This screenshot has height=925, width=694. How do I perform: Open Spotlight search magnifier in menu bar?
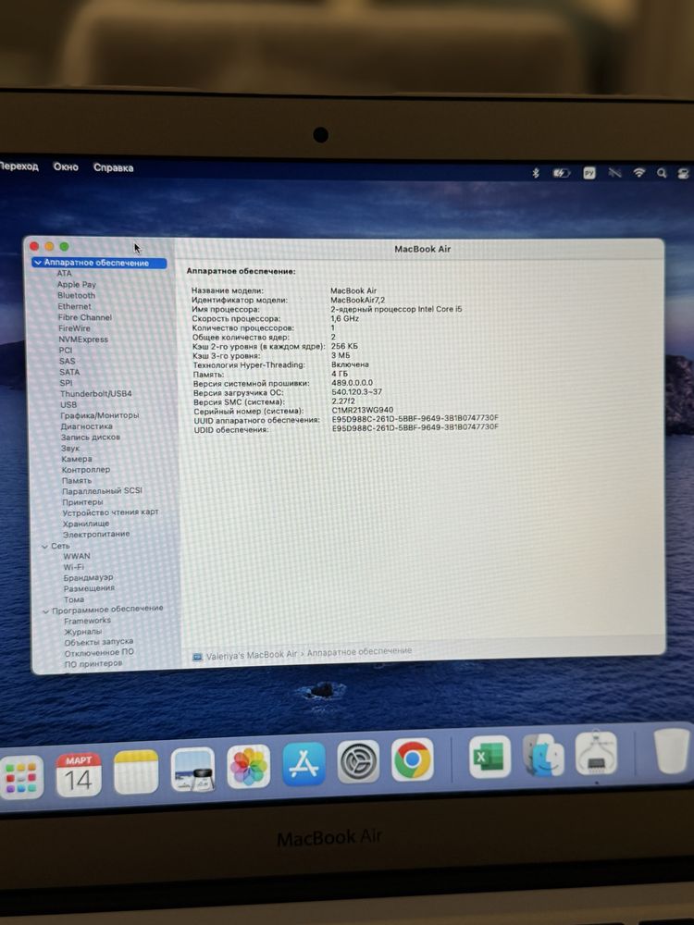[662, 173]
